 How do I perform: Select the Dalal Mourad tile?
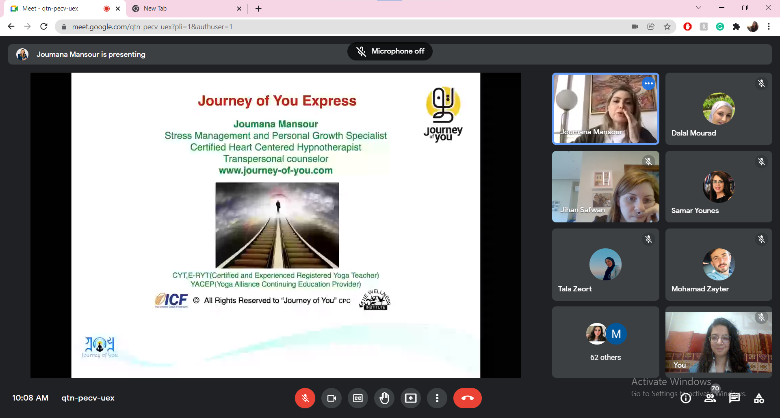pyautogui.click(x=719, y=109)
